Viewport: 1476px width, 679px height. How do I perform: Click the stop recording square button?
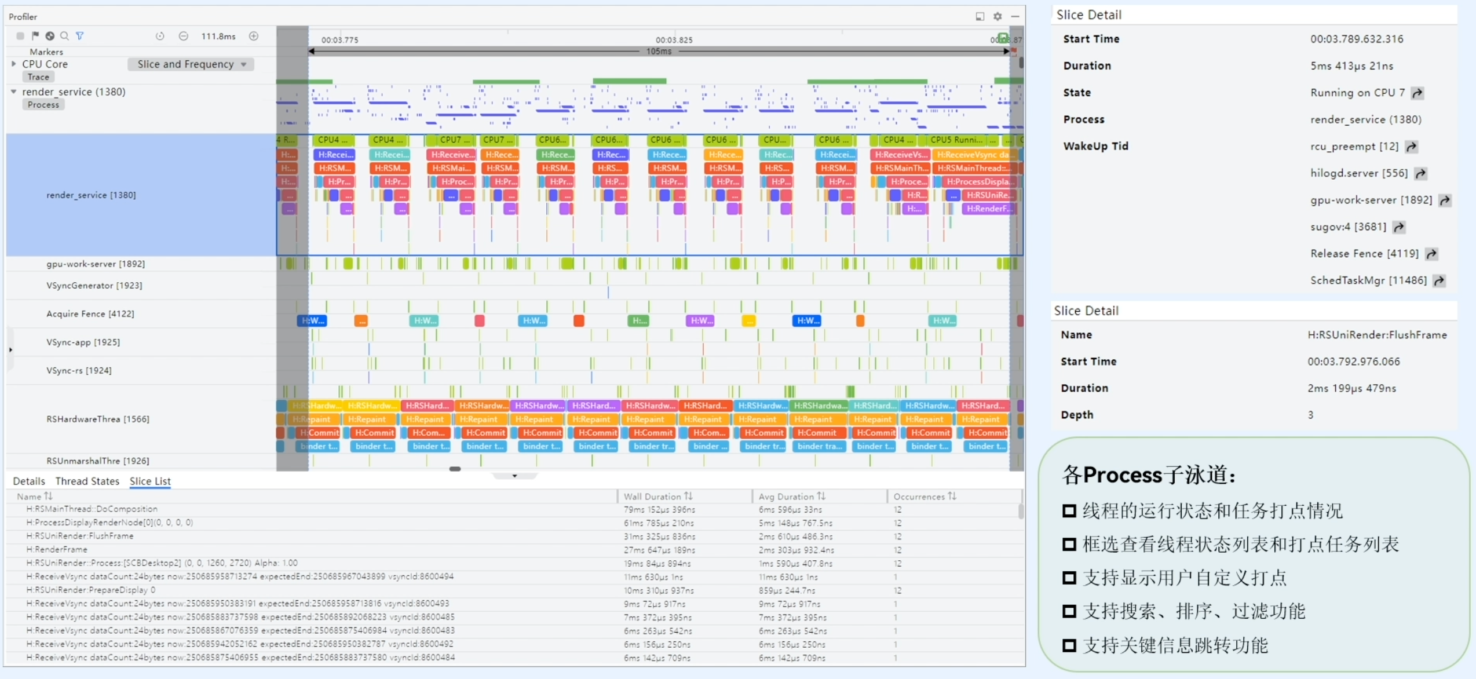tap(20, 36)
